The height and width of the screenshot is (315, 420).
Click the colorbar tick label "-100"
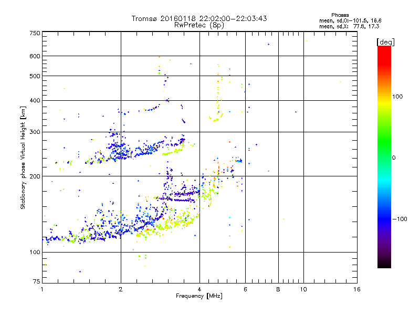point(400,219)
